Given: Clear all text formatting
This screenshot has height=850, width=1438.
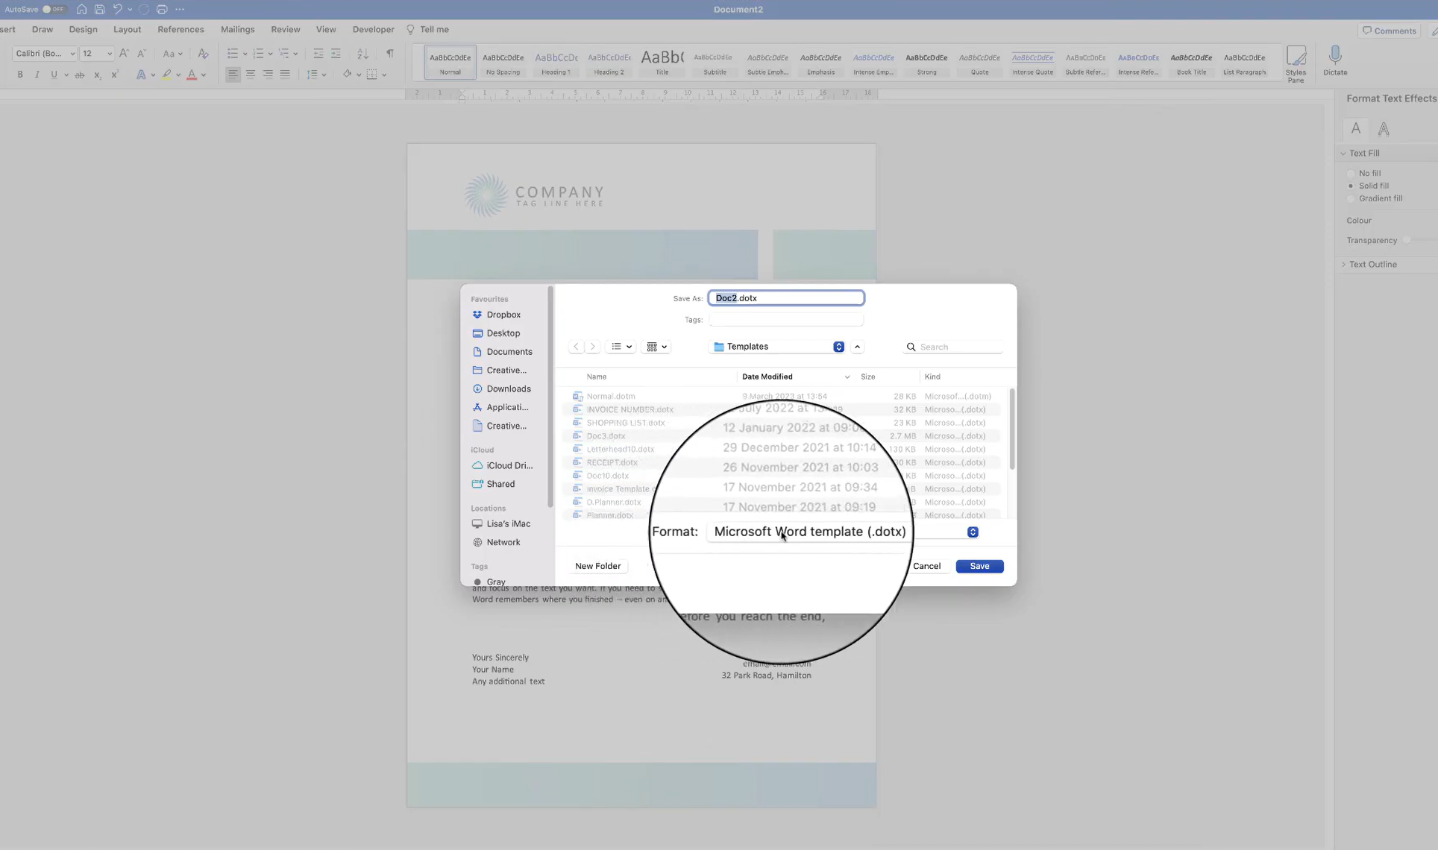Looking at the screenshot, I should pyautogui.click(x=202, y=54).
